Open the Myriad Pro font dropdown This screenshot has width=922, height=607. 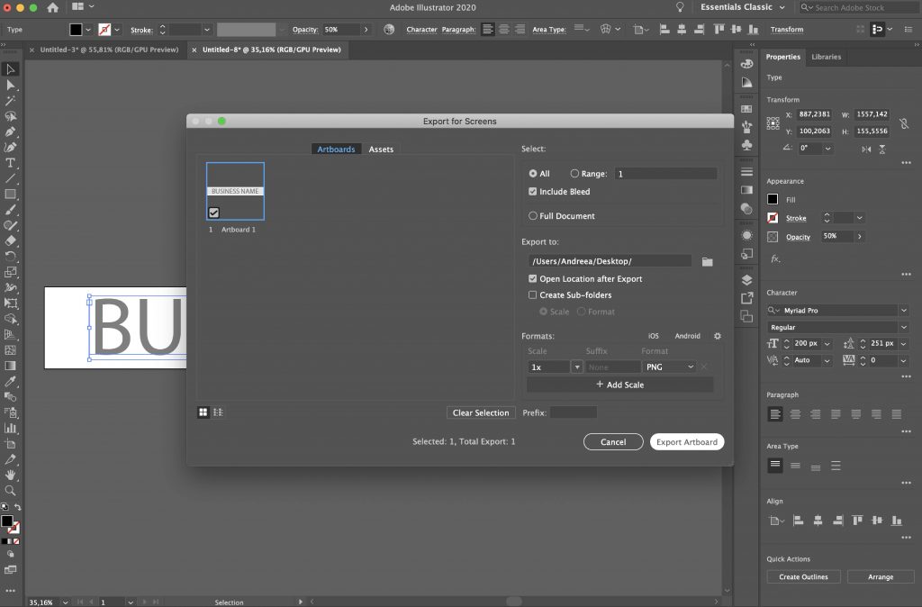[x=904, y=310]
